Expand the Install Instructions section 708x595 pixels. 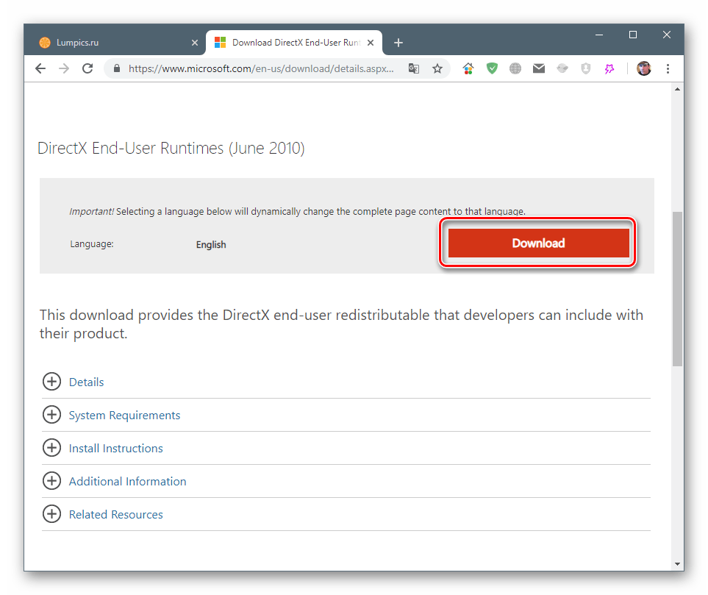[x=115, y=448]
